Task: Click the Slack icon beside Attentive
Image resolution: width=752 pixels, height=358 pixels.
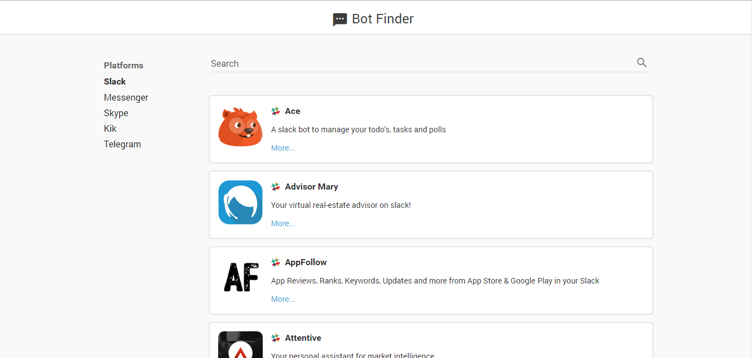Action: pyautogui.click(x=275, y=337)
